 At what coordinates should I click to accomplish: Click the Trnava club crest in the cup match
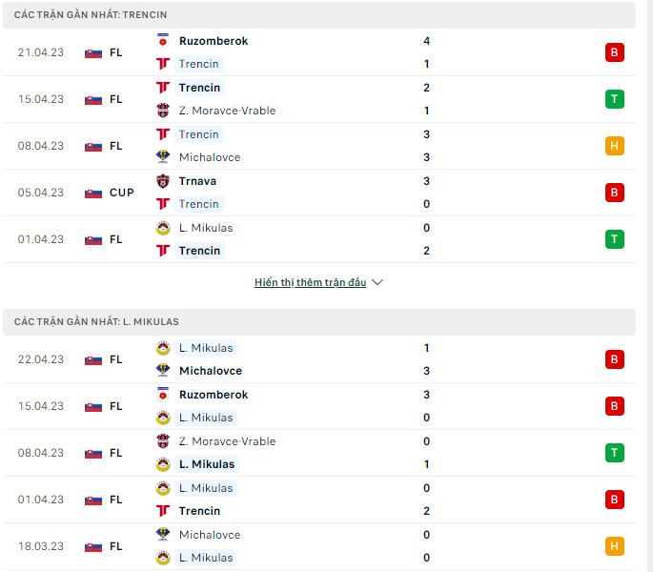pos(162,181)
